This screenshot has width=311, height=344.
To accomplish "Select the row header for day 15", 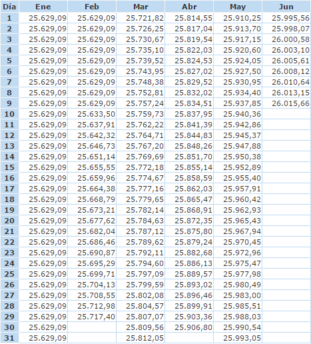I will 9,167.
